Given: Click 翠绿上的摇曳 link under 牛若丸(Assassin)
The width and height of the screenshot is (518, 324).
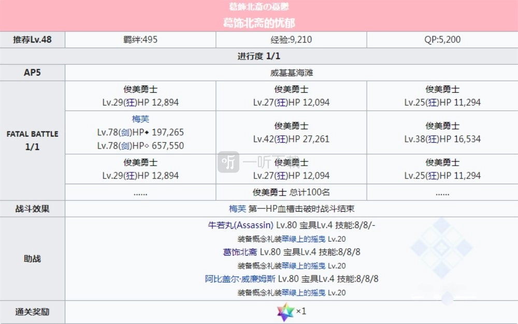Looking at the screenshot, I should click(304, 239).
